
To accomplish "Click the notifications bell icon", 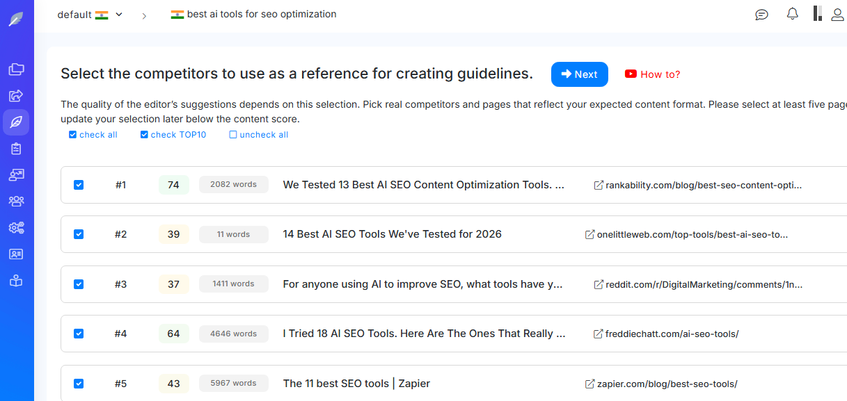I will click(792, 14).
